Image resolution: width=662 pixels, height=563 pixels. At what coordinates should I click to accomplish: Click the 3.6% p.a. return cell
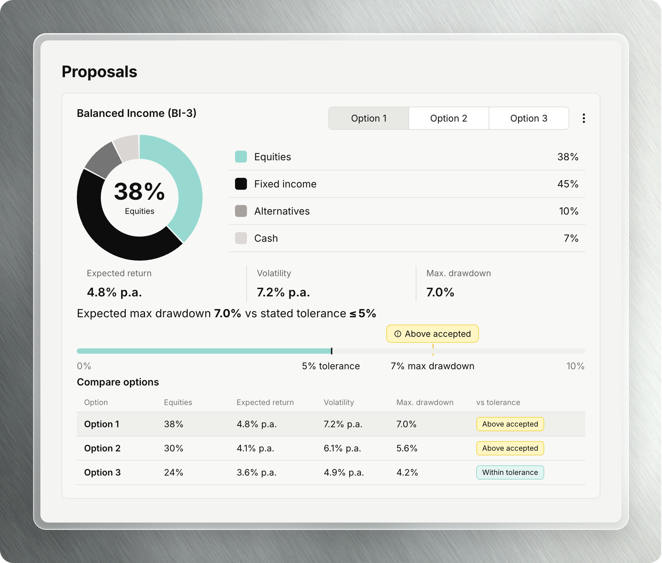point(257,472)
